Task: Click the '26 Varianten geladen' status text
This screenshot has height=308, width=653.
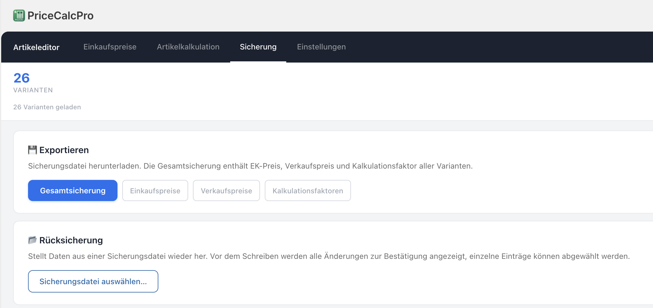Action: [x=47, y=107]
